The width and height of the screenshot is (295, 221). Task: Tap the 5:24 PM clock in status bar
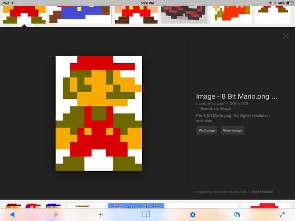coord(147,3)
